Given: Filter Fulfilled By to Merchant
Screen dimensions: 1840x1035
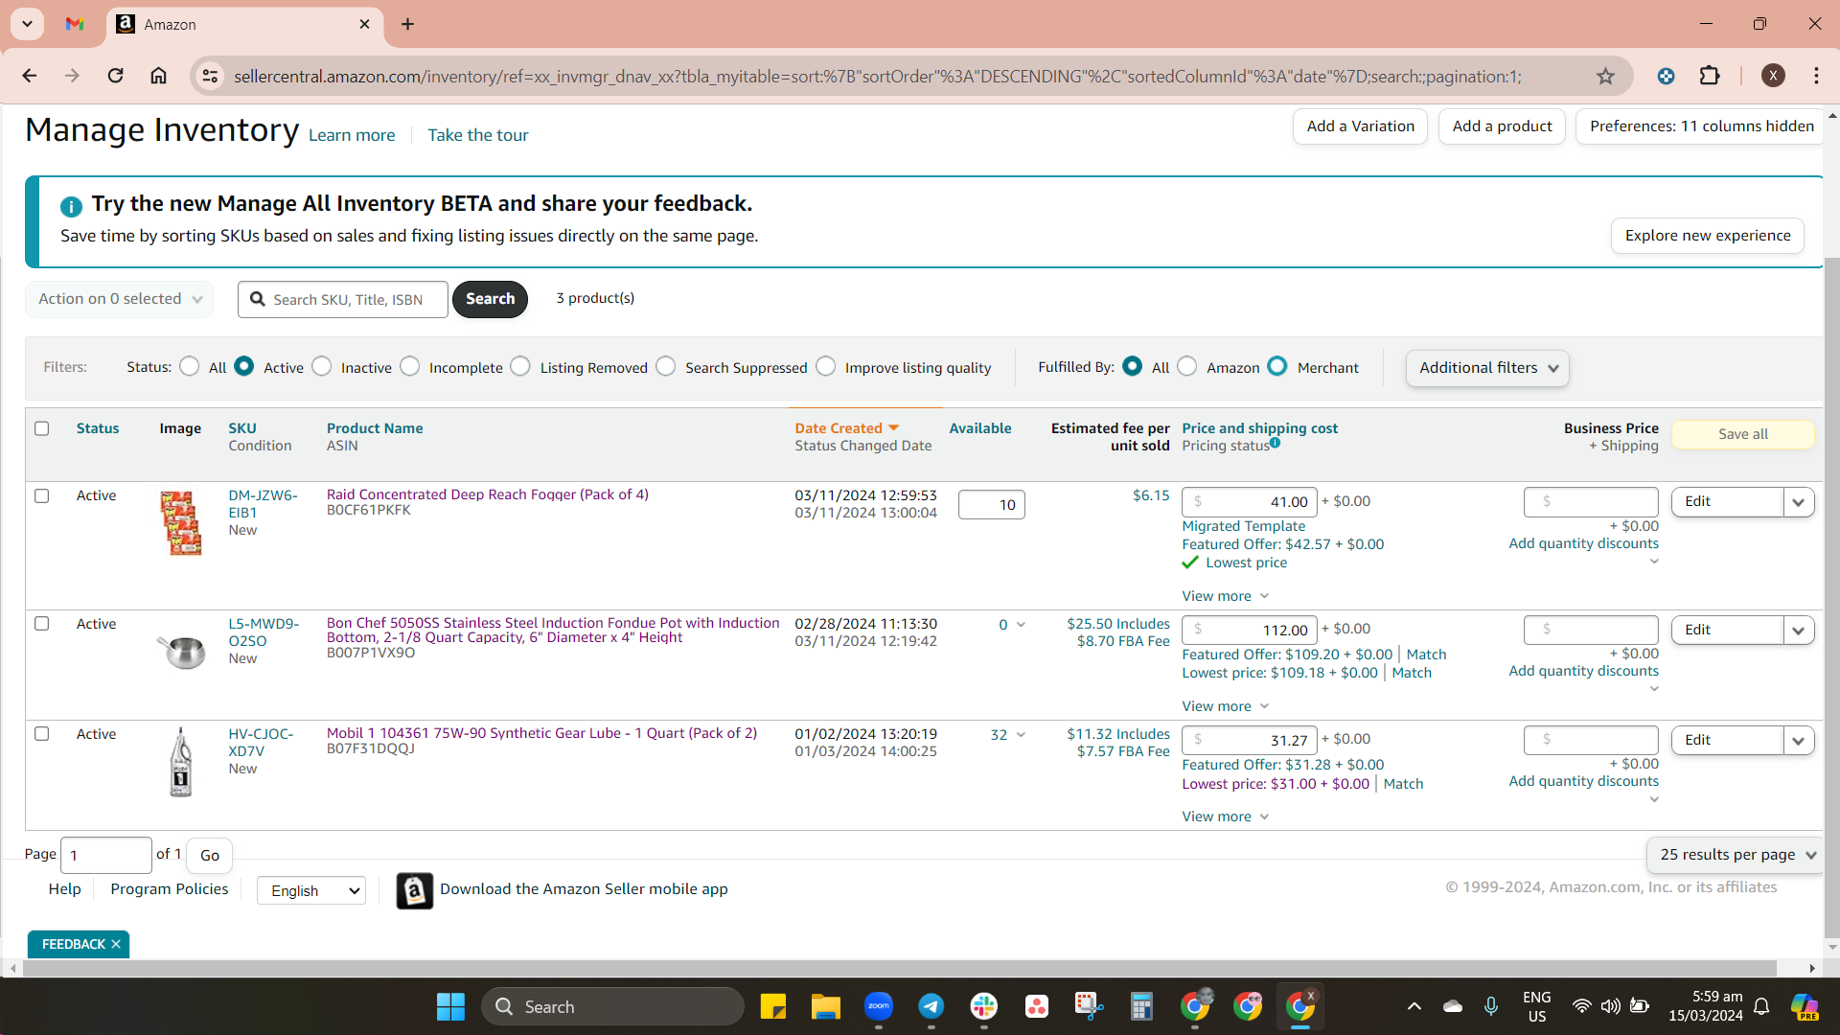Looking at the screenshot, I should click(x=1277, y=366).
